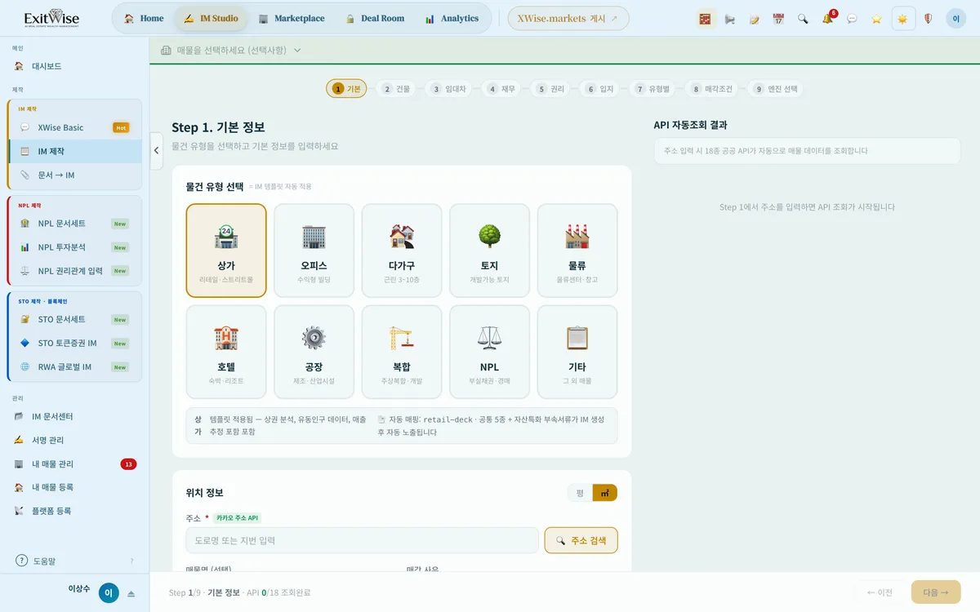The height and width of the screenshot is (612, 980).
Task: Jump to step 9 엔진 선택
Action: coord(776,89)
